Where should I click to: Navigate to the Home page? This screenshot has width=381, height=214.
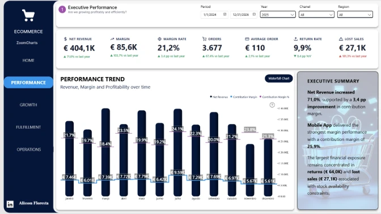(28, 61)
